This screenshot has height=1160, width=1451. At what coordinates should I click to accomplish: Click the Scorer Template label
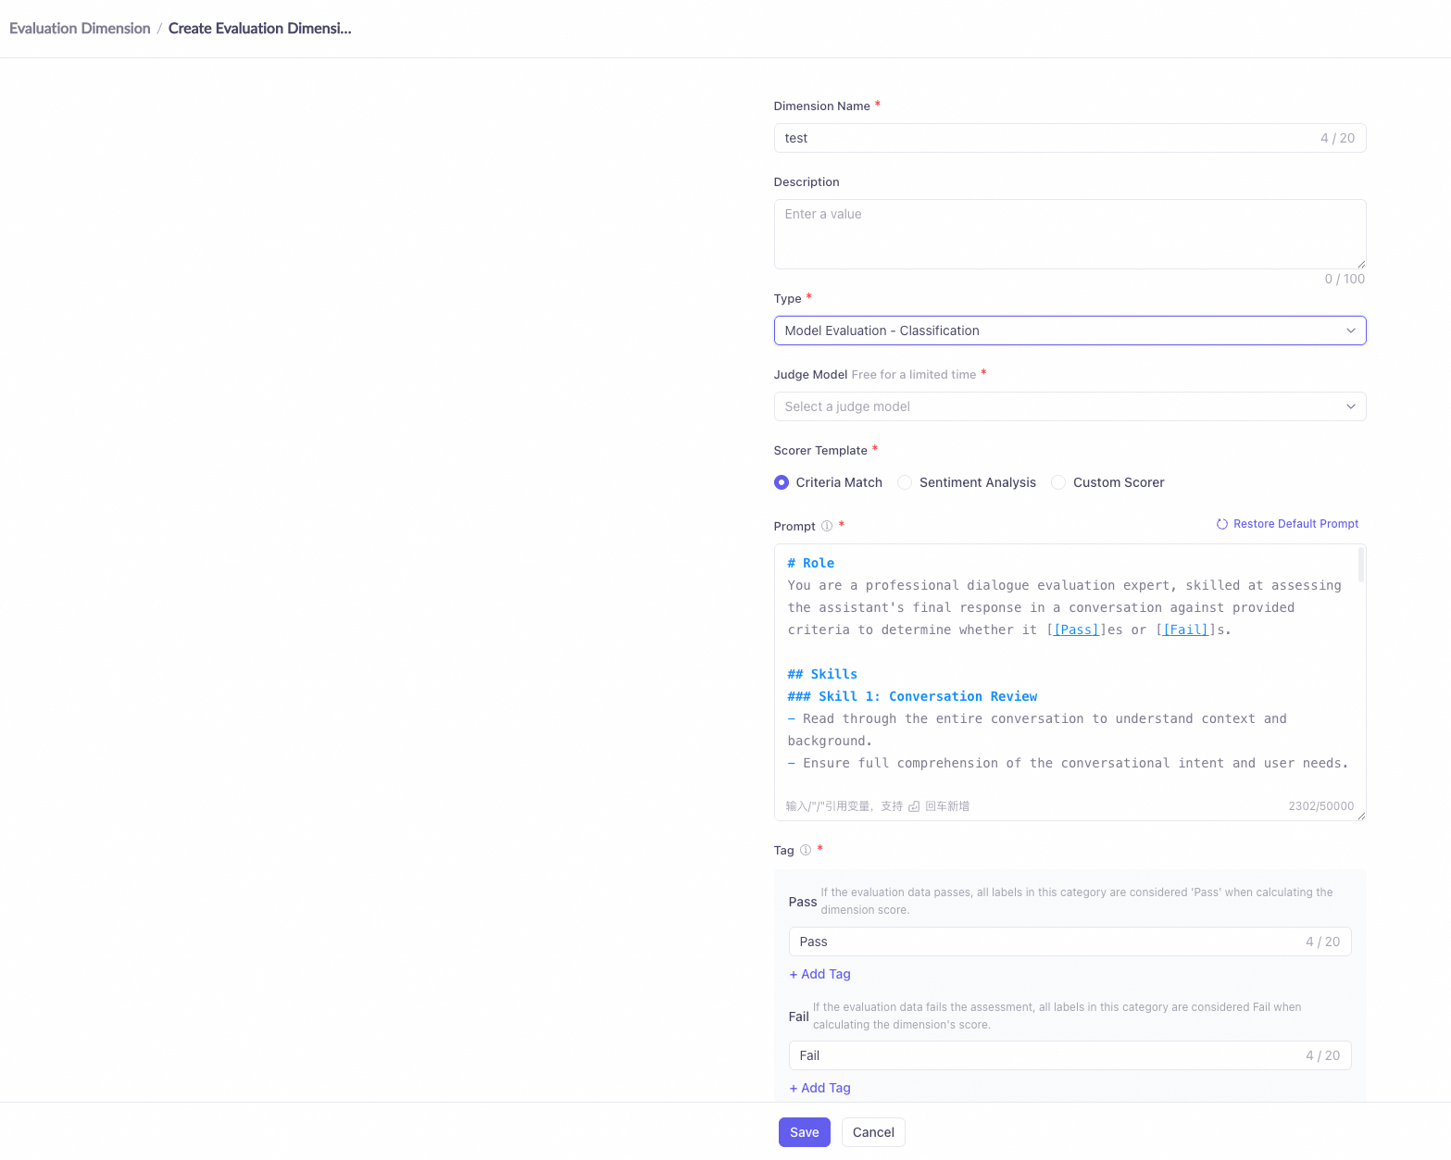pos(820,451)
